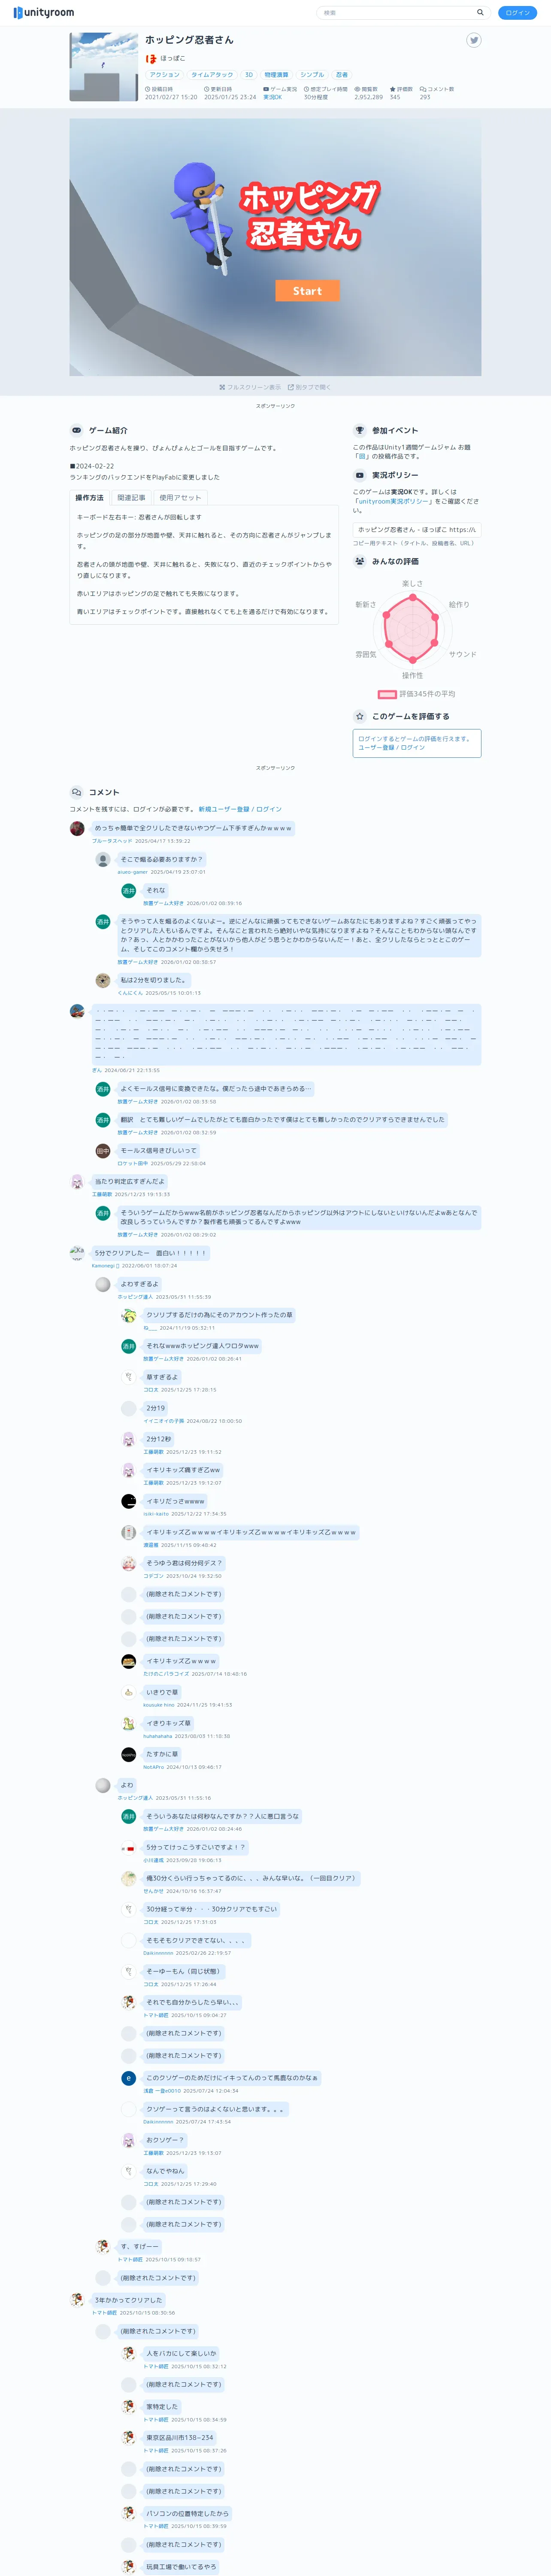The width and height of the screenshot is (551, 2576).
Task: Click the unityroom logo in the header
Action: (44, 13)
